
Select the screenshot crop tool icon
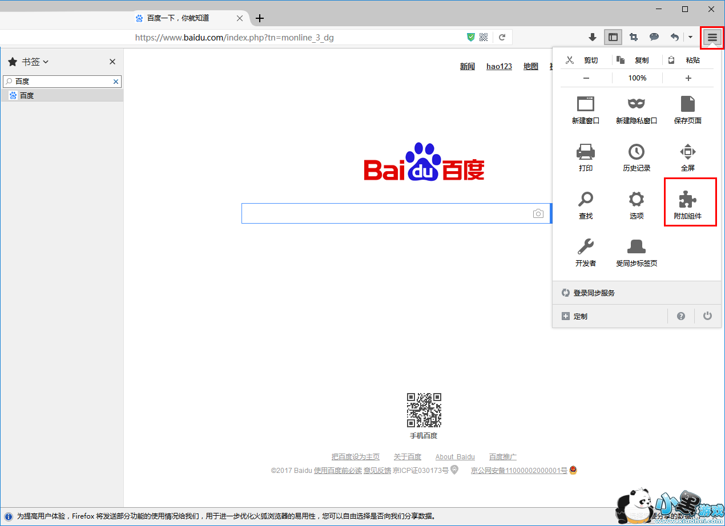point(634,37)
